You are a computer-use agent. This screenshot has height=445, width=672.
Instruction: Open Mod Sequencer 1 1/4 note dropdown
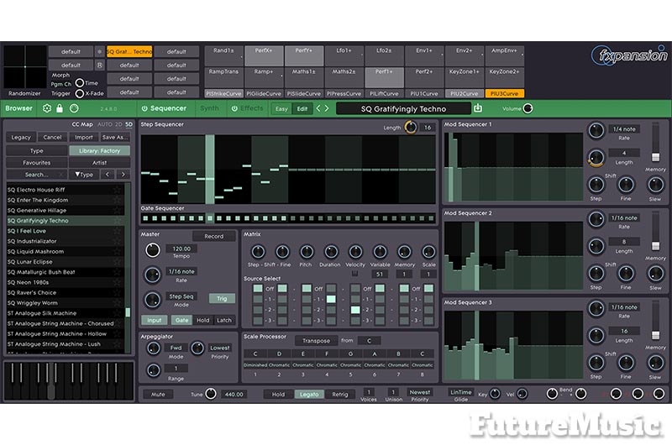point(624,129)
